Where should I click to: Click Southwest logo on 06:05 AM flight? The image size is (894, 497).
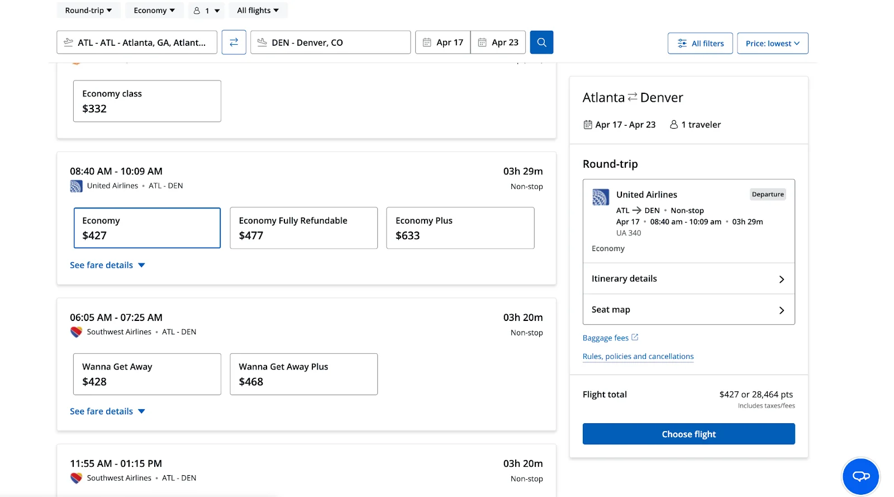pos(76,332)
